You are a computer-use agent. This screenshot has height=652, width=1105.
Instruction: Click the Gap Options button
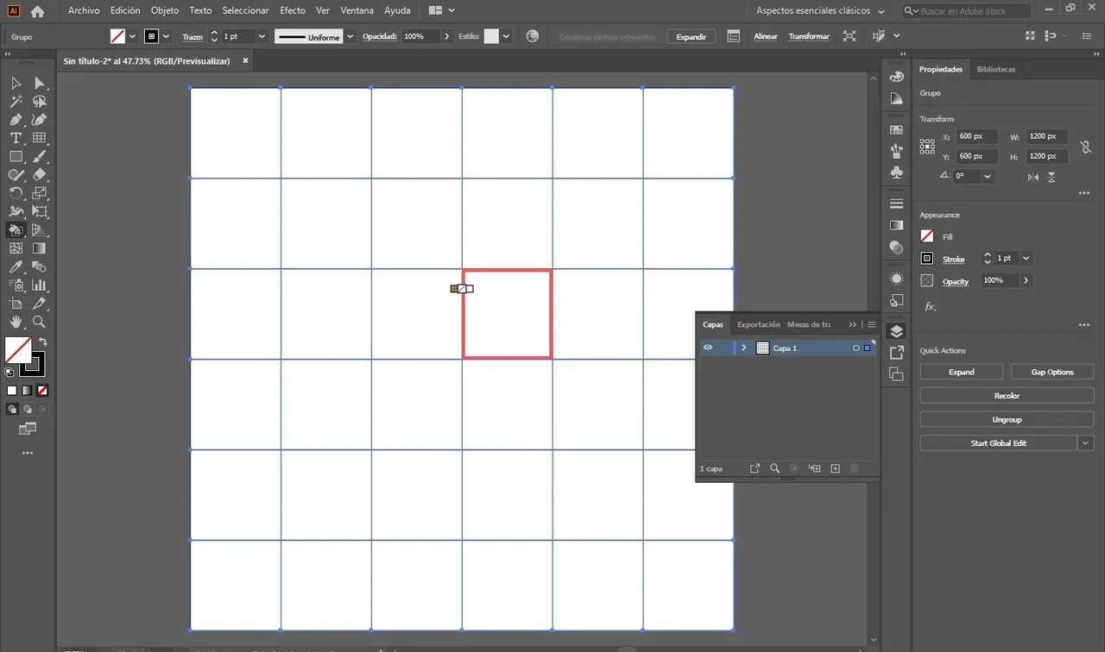click(x=1052, y=372)
